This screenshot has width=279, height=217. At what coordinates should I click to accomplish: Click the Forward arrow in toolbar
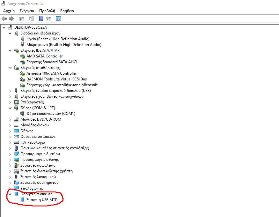11,19
